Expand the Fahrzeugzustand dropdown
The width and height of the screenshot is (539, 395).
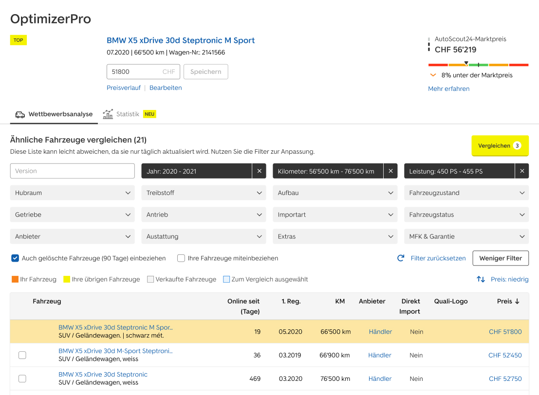466,193
